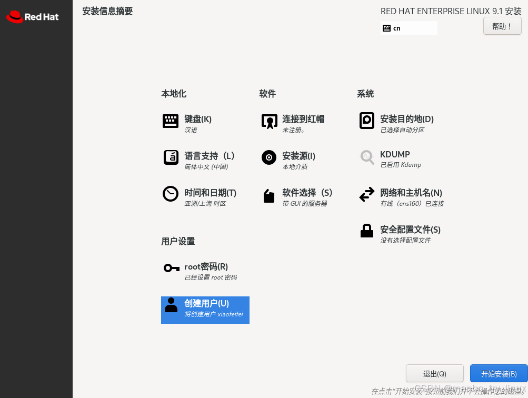This screenshot has height=398, width=528.
Task: Click the 本地化 section heading
Action: (x=174, y=94)
